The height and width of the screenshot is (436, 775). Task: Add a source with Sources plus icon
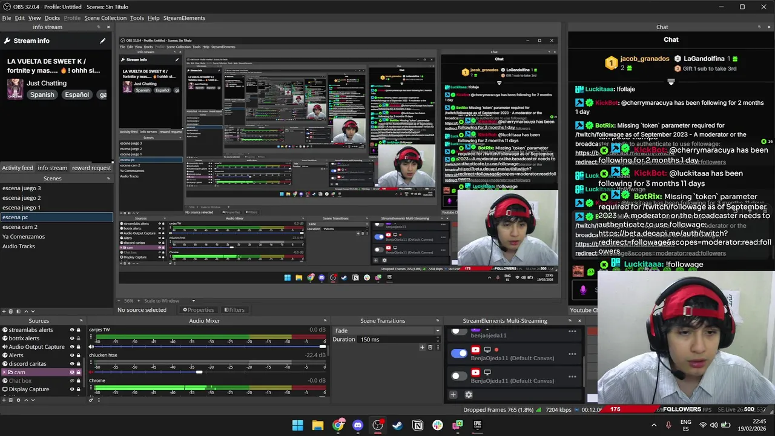pos(4,400)
